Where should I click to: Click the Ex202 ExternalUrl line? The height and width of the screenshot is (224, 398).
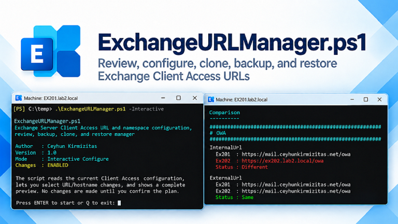point(283,191)
